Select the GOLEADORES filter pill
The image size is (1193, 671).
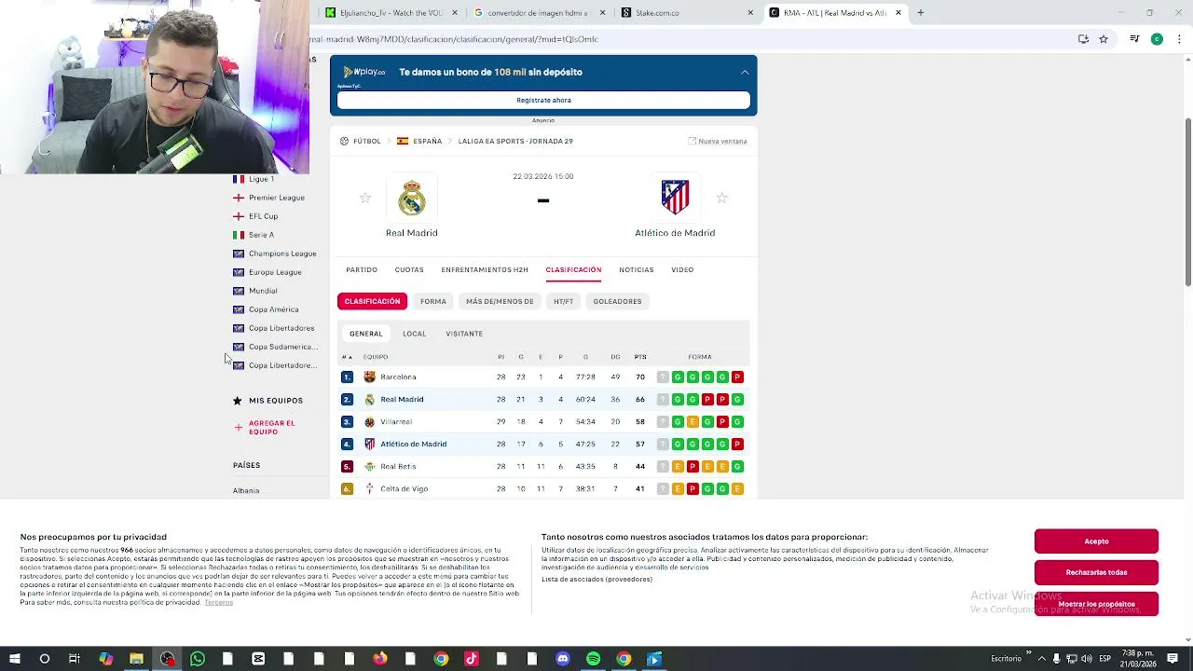[617, 301]
